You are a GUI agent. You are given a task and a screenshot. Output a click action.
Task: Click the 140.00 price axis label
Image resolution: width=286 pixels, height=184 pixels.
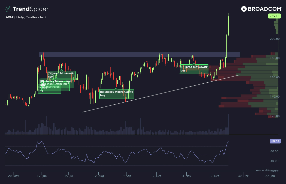tap(275, 97)
